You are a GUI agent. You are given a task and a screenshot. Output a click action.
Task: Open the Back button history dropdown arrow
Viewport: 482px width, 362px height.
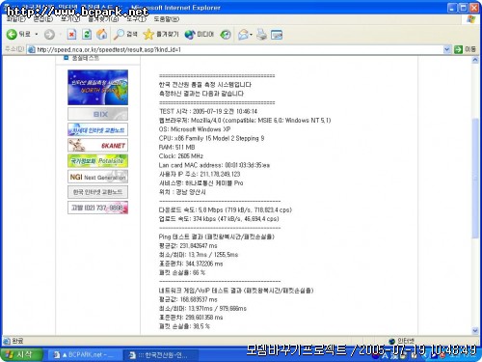click(37, 34)
